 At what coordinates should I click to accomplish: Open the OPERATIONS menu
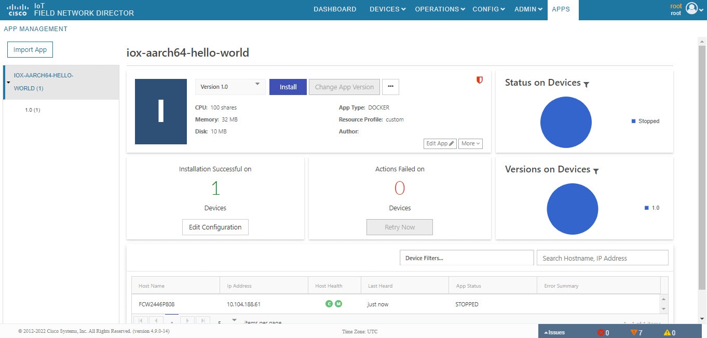[440, 9]
